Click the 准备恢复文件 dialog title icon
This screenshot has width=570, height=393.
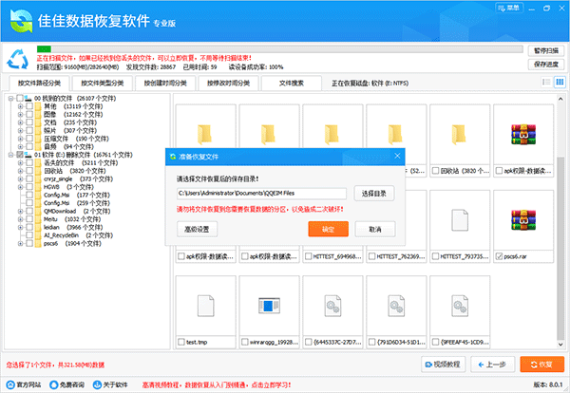pos(173,157)
